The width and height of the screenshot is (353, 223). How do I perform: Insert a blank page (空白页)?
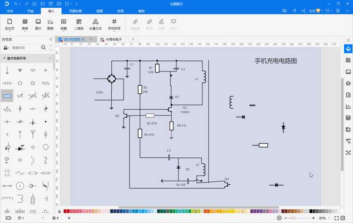click(x=9, y=25)
